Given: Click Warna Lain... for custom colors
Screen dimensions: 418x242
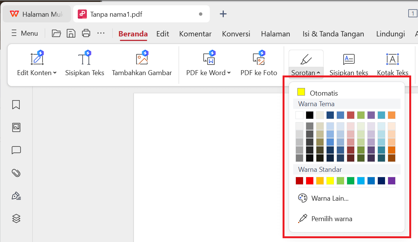Looking at the screenshot, I should point(322,198).
